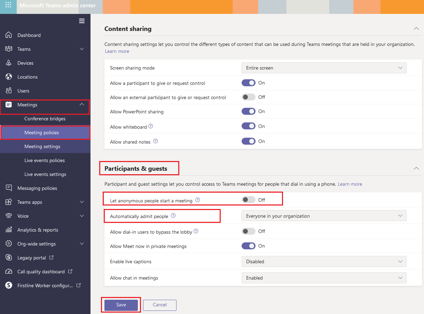Open Conference bridges in sidebar
This screenshot has width=424, height=314.
45,119
